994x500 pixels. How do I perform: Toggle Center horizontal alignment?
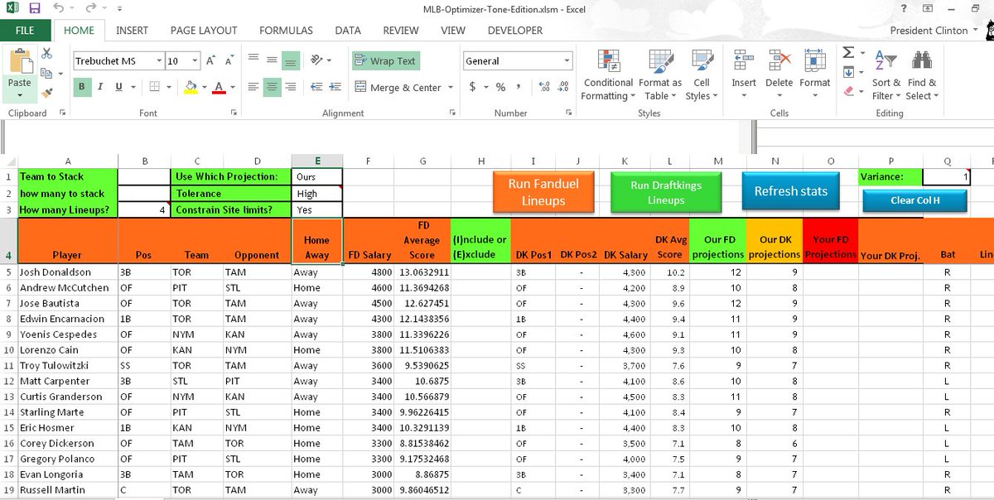[272, 87]
